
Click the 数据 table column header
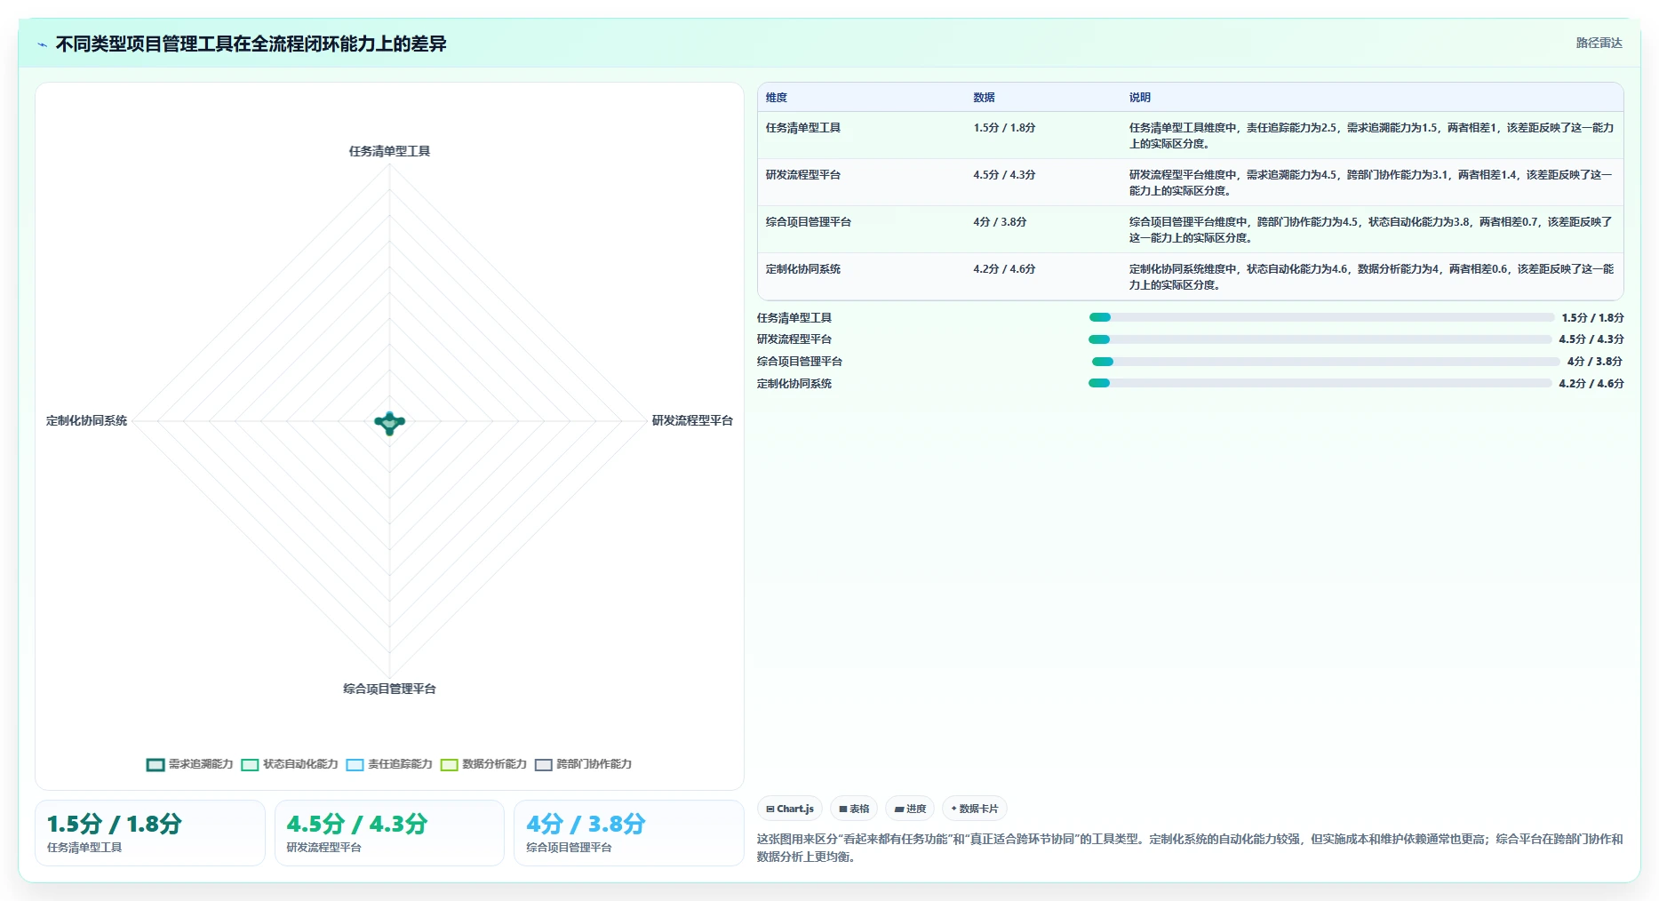(x=984, y=98)
